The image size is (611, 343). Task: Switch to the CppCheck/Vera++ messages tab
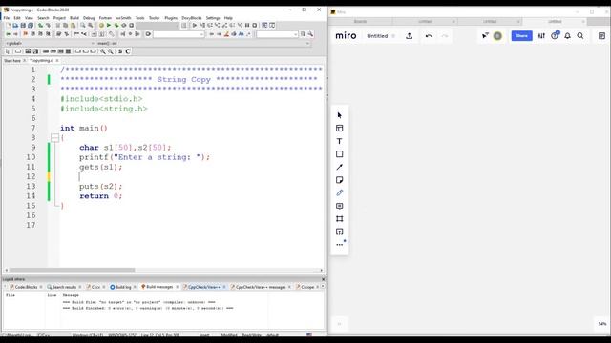[261, 287]
